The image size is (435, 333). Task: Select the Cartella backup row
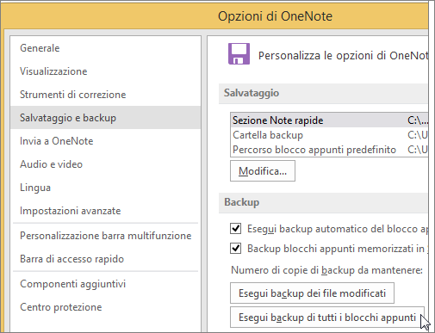[329, 135]
